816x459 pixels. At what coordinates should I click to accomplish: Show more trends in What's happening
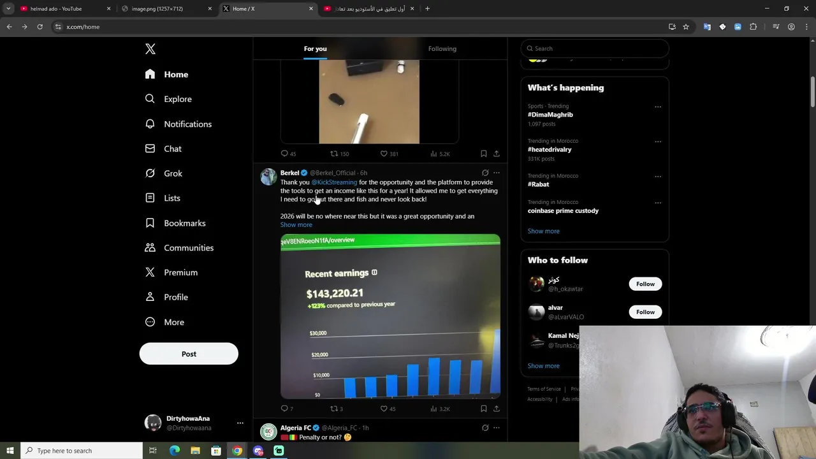tap(544, 231)
